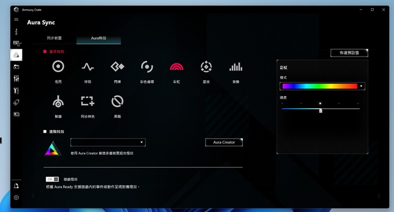Open the notification bell icon in sidebar
This screenshot has width=394, height=212.
tap(16, 186)
